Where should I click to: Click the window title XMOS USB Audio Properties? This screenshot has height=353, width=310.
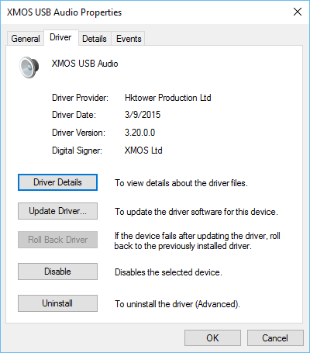[64, 12]
